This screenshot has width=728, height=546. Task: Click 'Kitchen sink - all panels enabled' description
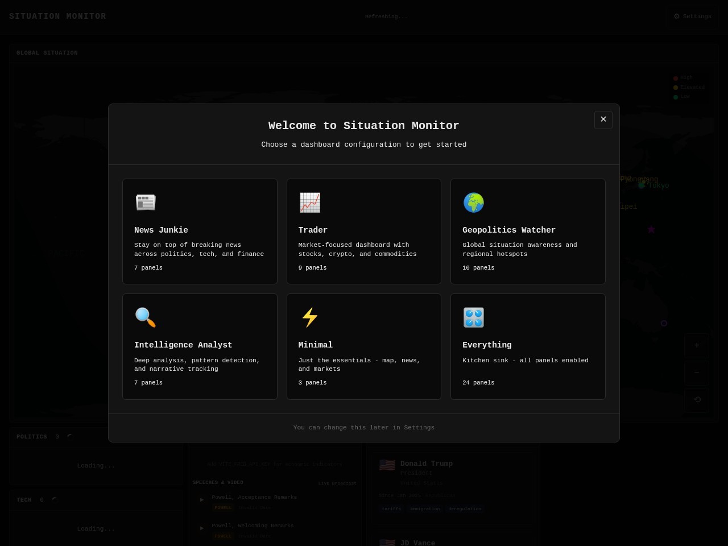tap(526, 360)
